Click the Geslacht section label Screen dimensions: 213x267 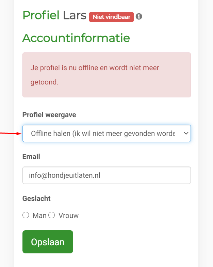point(36,199)
